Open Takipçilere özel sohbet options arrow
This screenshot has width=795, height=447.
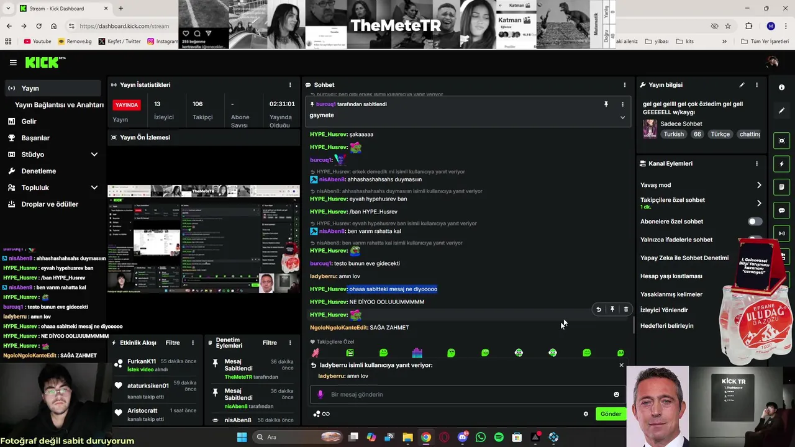tap(758, 203)
